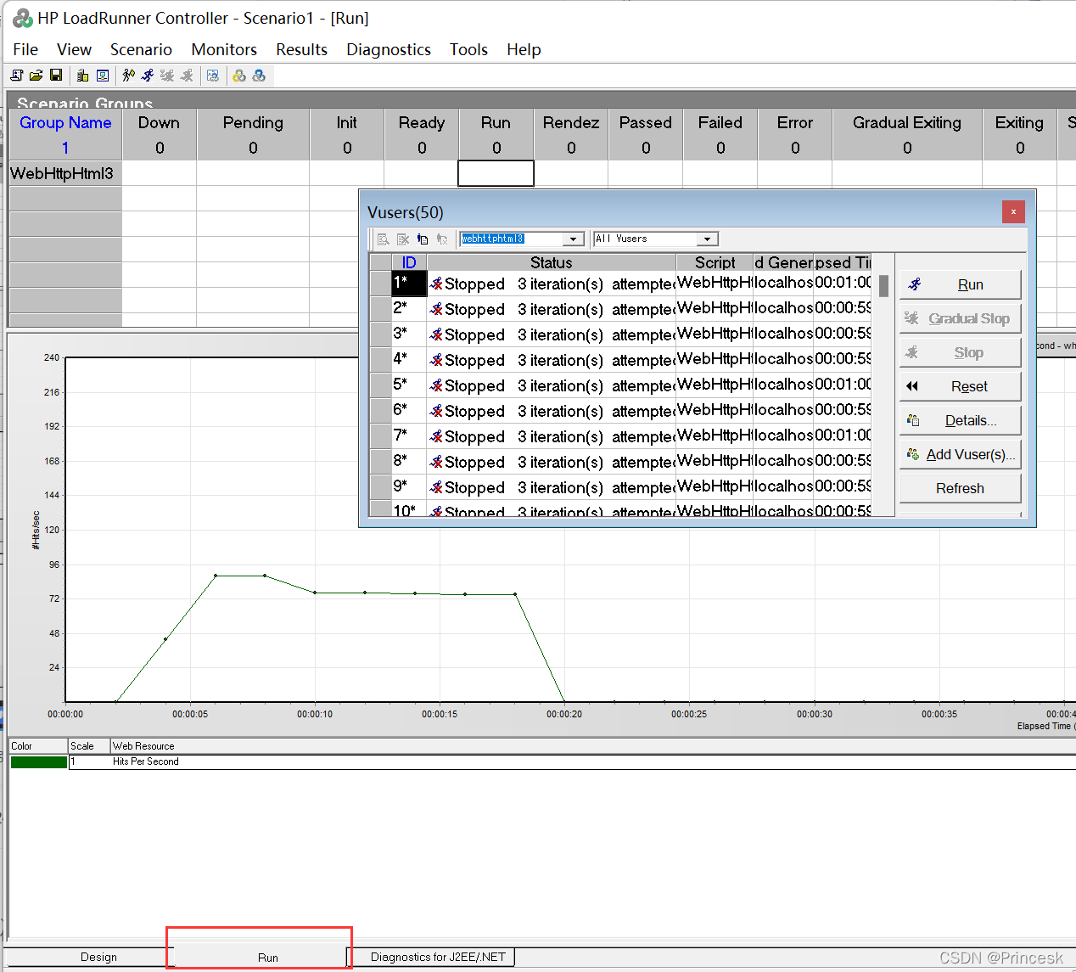The image size is (1076, 972).
Task: Click the Rendez column header
Action: coord(571,122)
